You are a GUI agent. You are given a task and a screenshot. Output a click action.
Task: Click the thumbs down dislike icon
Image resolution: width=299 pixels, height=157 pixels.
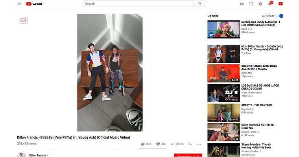[158, 144]
